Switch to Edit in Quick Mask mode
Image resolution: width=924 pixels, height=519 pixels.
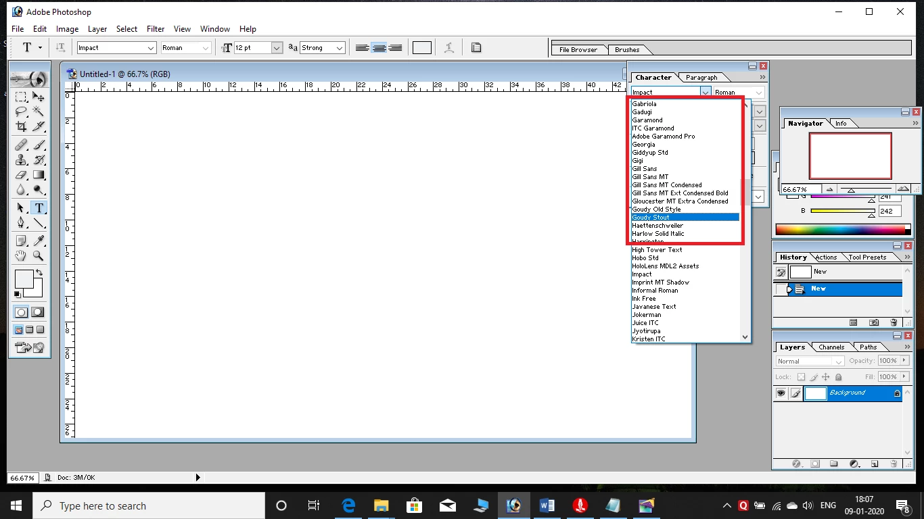pyautogui.click(x=38, y=312)
